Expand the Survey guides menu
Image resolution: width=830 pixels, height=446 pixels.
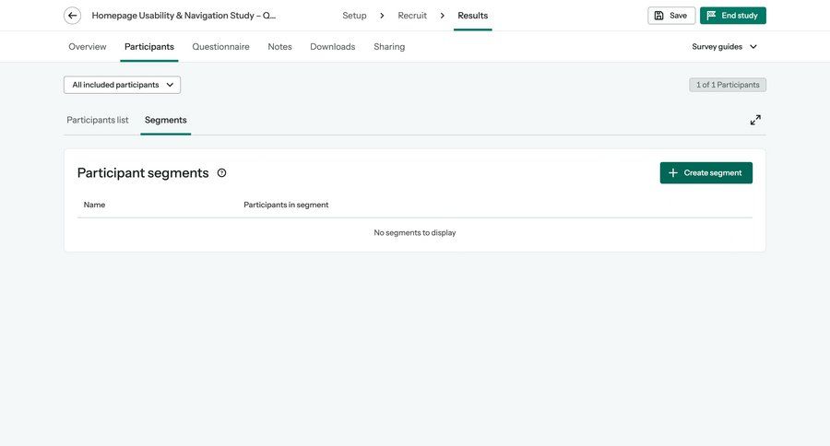(x=724, y=47)
